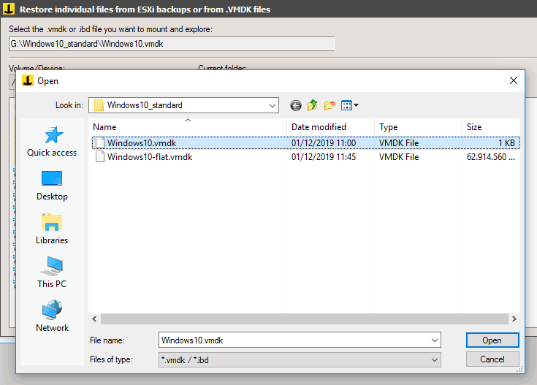The width and height of the screenshot is (537, 385).
Task: Sort by the Size column header
Action: (x=491, y=127)
